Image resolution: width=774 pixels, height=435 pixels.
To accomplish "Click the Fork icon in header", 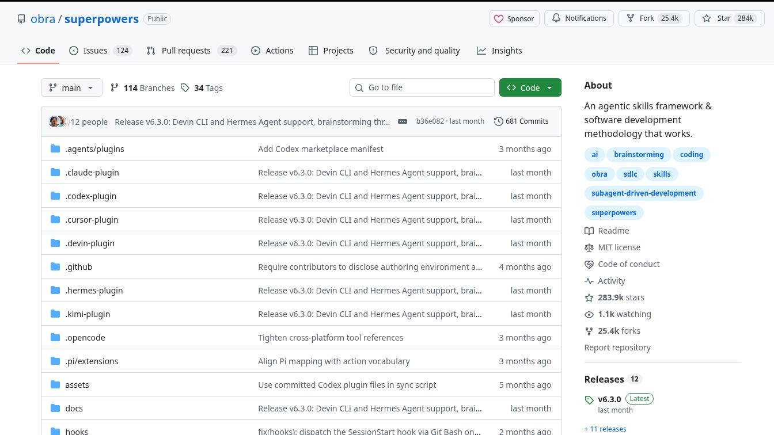I will pos(631,18).
